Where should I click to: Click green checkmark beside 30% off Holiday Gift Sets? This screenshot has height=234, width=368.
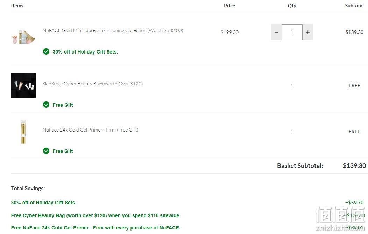[x=46, y=51]
